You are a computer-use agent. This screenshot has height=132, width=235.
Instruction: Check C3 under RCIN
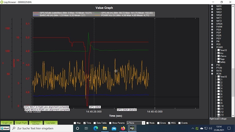point(219,85)
